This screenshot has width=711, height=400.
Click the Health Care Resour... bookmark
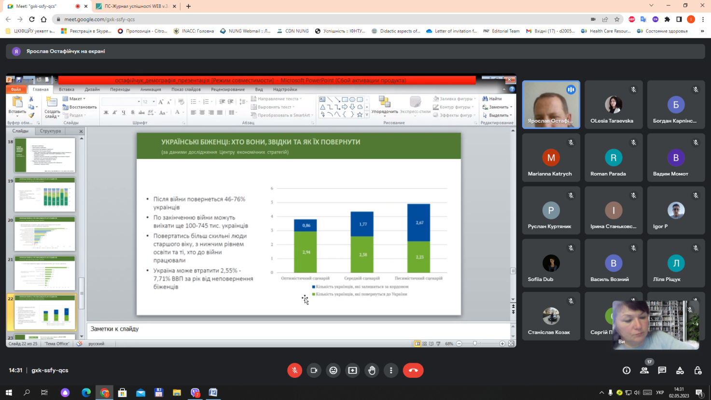click(606, 31)
